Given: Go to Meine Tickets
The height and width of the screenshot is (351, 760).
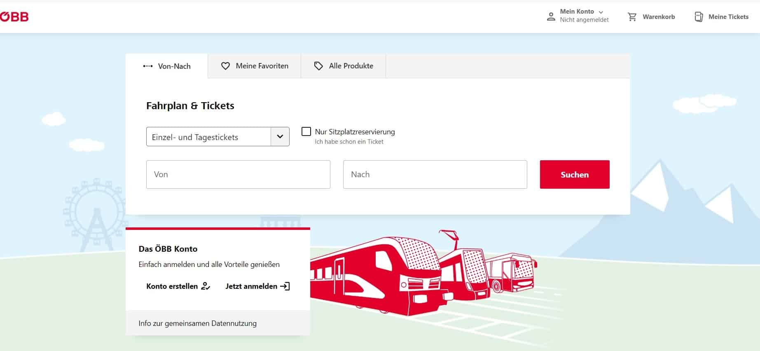Looking at the screenshot, I should (x=722, y=17).
